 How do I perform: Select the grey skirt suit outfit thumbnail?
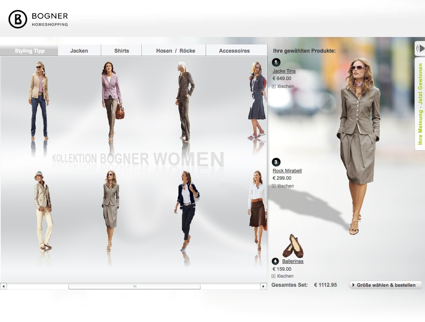pyautogui.click(x=110, y=210)
